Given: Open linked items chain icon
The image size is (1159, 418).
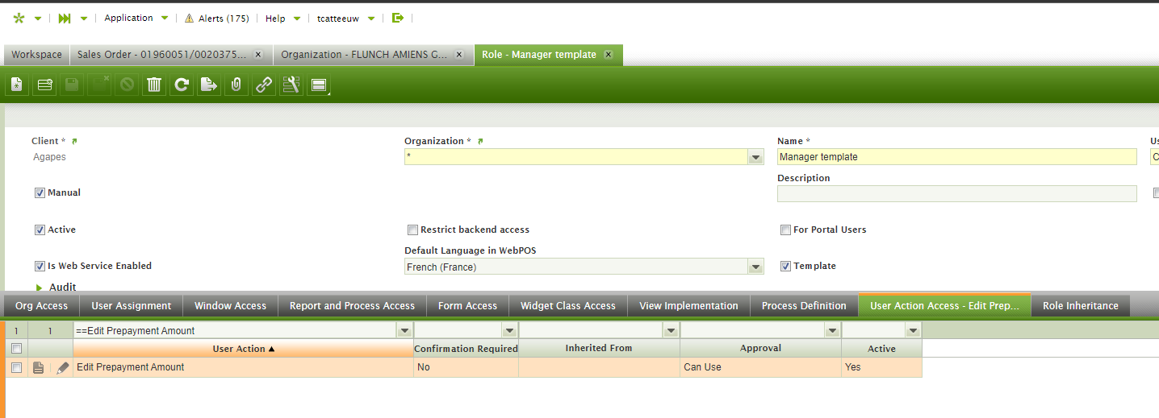Looking at the screenshot, I should point(264,85).
